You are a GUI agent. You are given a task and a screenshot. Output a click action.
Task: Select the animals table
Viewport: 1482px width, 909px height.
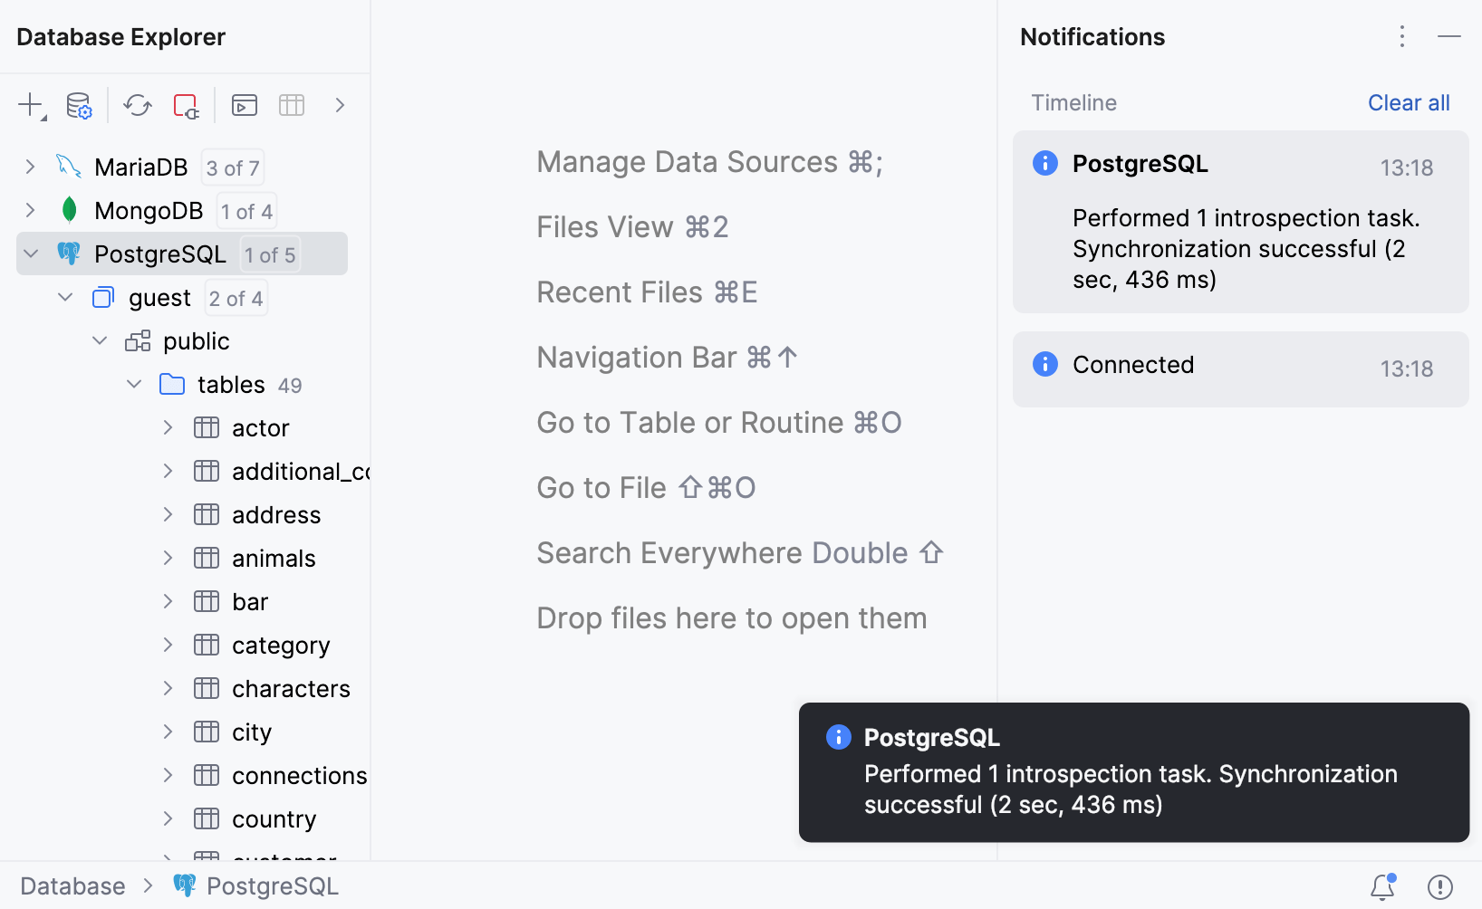coord(274,558)
